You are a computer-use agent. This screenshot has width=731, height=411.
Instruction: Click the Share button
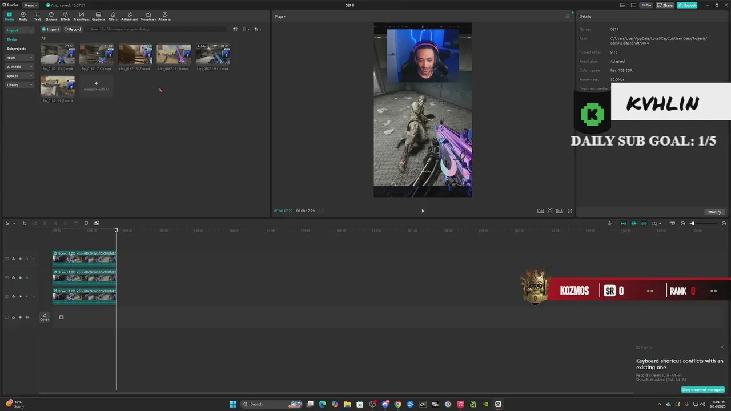pyautogui.click(x=665, y=5)
